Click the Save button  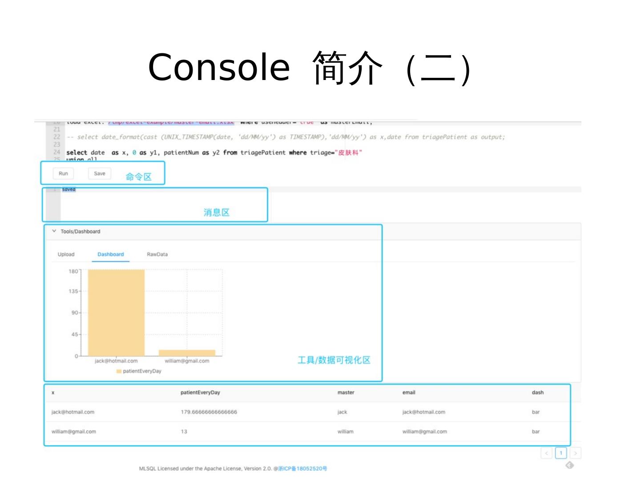[99, 174]
